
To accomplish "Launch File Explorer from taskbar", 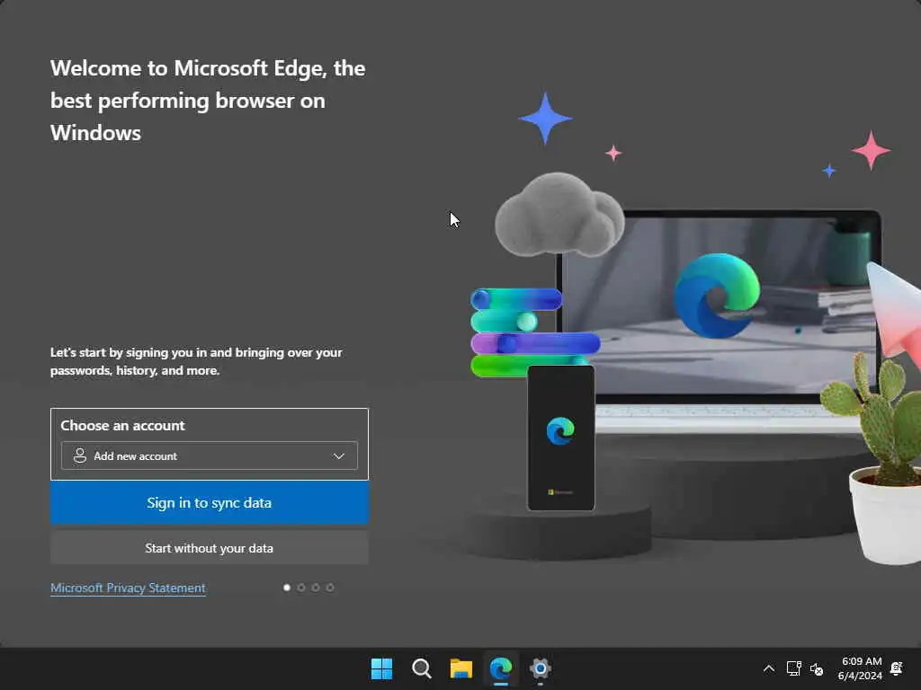I will [x=461, y=668].
